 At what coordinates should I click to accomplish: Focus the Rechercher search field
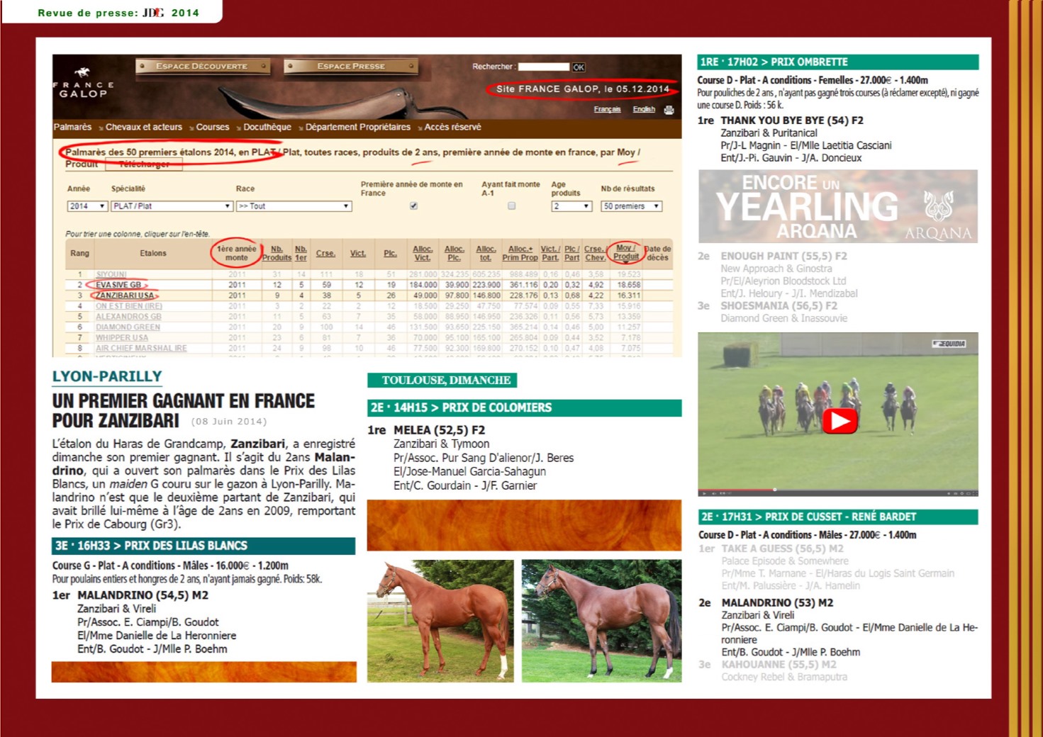tap(543, 67)
